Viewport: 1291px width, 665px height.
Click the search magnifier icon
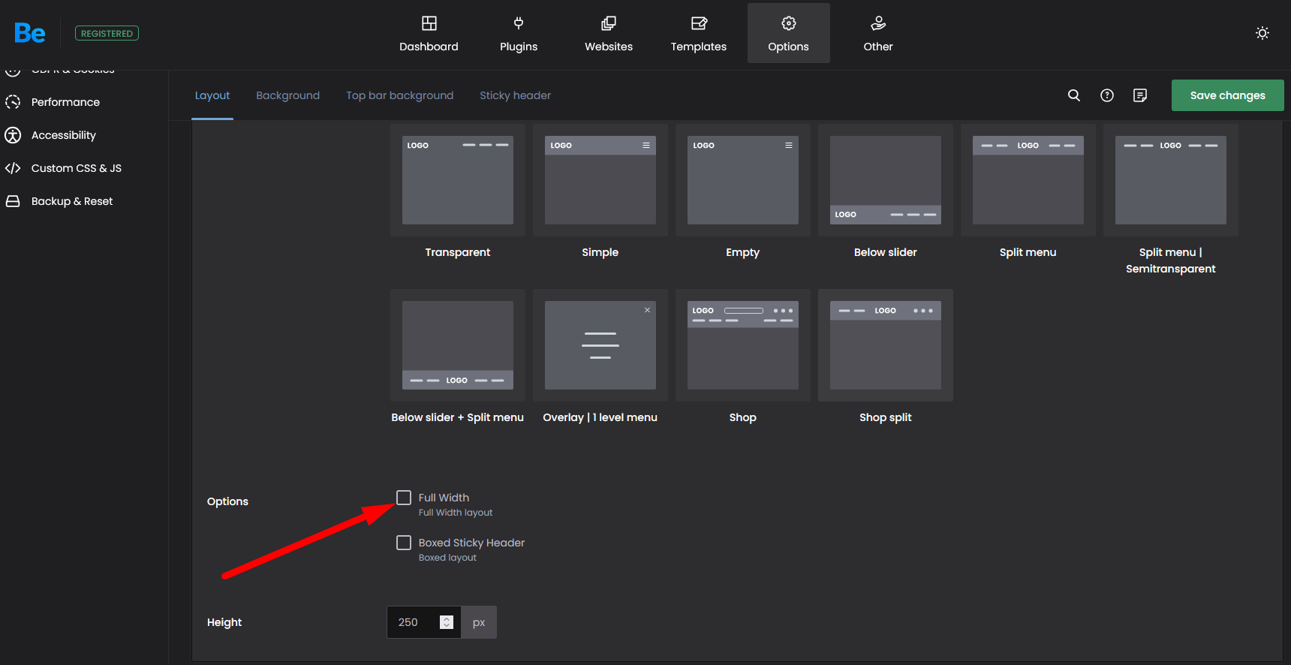(x=1074, y=95)
